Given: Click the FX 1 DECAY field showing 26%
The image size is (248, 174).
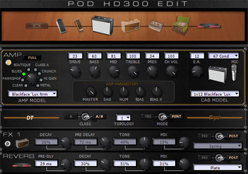Looking at the screenshot, I should (x=46, y=142).
